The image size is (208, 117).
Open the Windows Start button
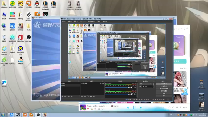pyautogui.click(x=3, y=115)
